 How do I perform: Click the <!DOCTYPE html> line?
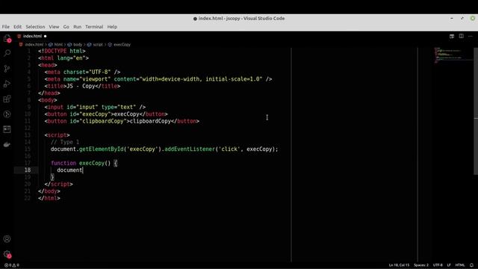[x=62, y=51]
